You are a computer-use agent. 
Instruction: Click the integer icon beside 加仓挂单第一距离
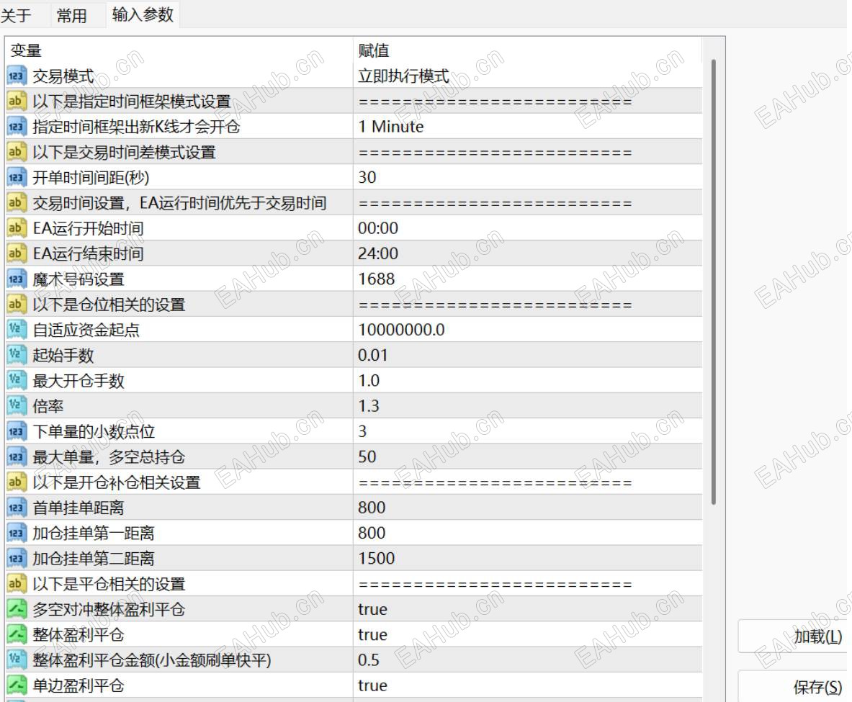pyautogui.click(x=17, y=533)
